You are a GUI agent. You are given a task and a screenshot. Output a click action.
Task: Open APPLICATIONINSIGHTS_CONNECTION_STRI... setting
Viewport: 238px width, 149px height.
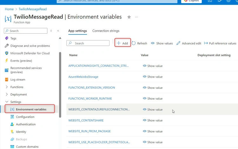pyautogui.click(x=98, y=66)
